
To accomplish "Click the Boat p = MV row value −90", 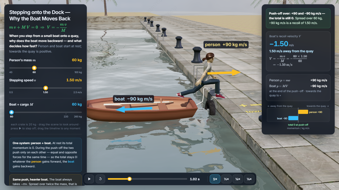I will 319,86.
